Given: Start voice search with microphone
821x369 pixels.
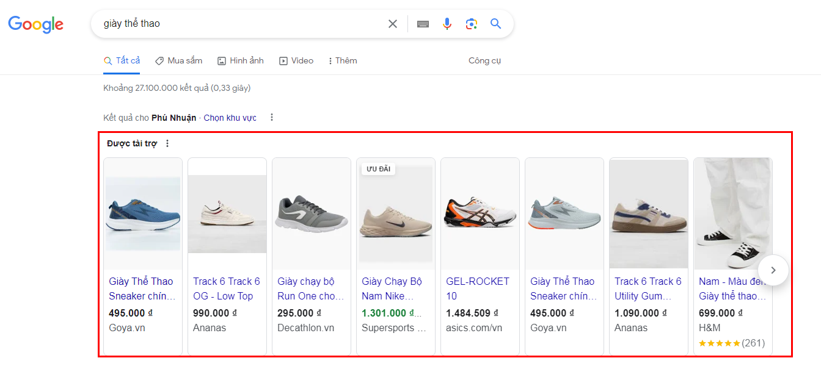Looking at the screenshot, I should pyautogui.click(x=447, y=24).
